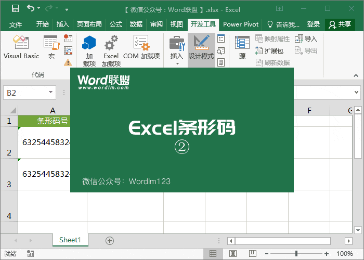This screenshot has width=364, height=260.
Task: Expand the formula bar chevron
Action: 356,92
